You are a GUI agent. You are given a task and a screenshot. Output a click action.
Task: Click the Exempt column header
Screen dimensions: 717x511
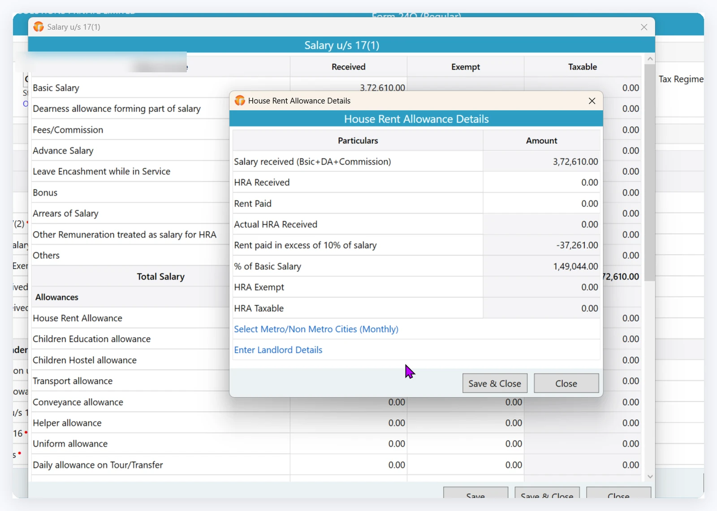coord(466,67)
